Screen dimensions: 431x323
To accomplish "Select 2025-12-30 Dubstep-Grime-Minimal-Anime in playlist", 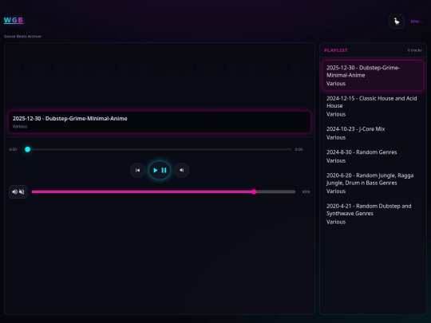I will tap(373, 75).
